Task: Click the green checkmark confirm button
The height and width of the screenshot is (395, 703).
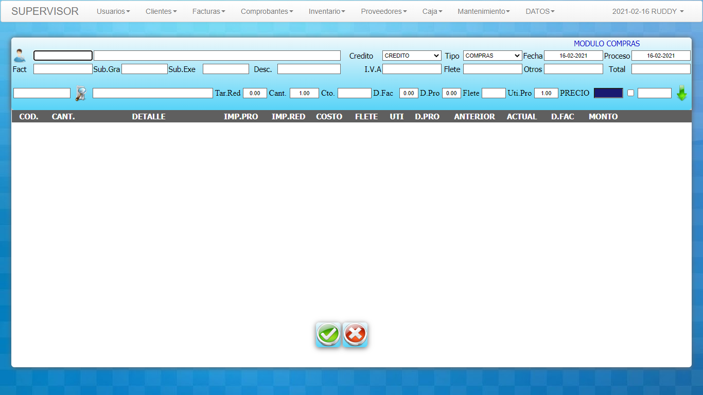Action: coord(328,335)
